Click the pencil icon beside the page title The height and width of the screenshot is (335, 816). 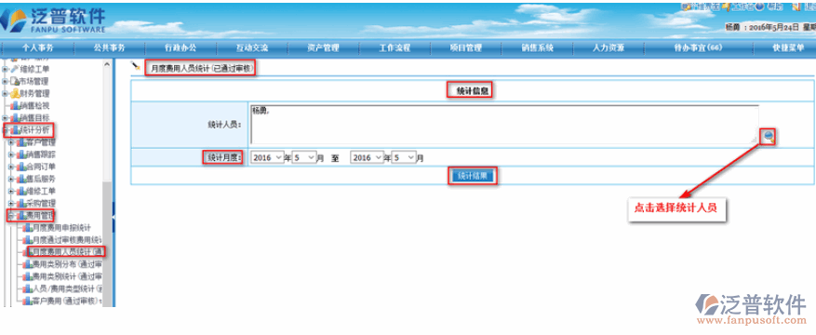136,66
